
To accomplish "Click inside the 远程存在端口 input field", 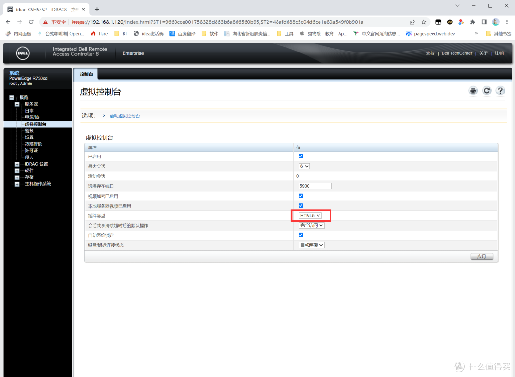I will (x=315, y=186).
